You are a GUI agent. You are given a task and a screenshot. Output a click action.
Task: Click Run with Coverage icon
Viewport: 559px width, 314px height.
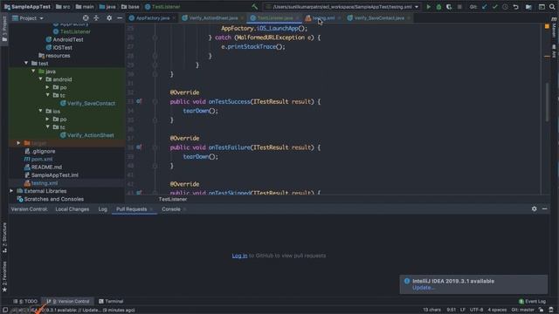pos(449,7)
